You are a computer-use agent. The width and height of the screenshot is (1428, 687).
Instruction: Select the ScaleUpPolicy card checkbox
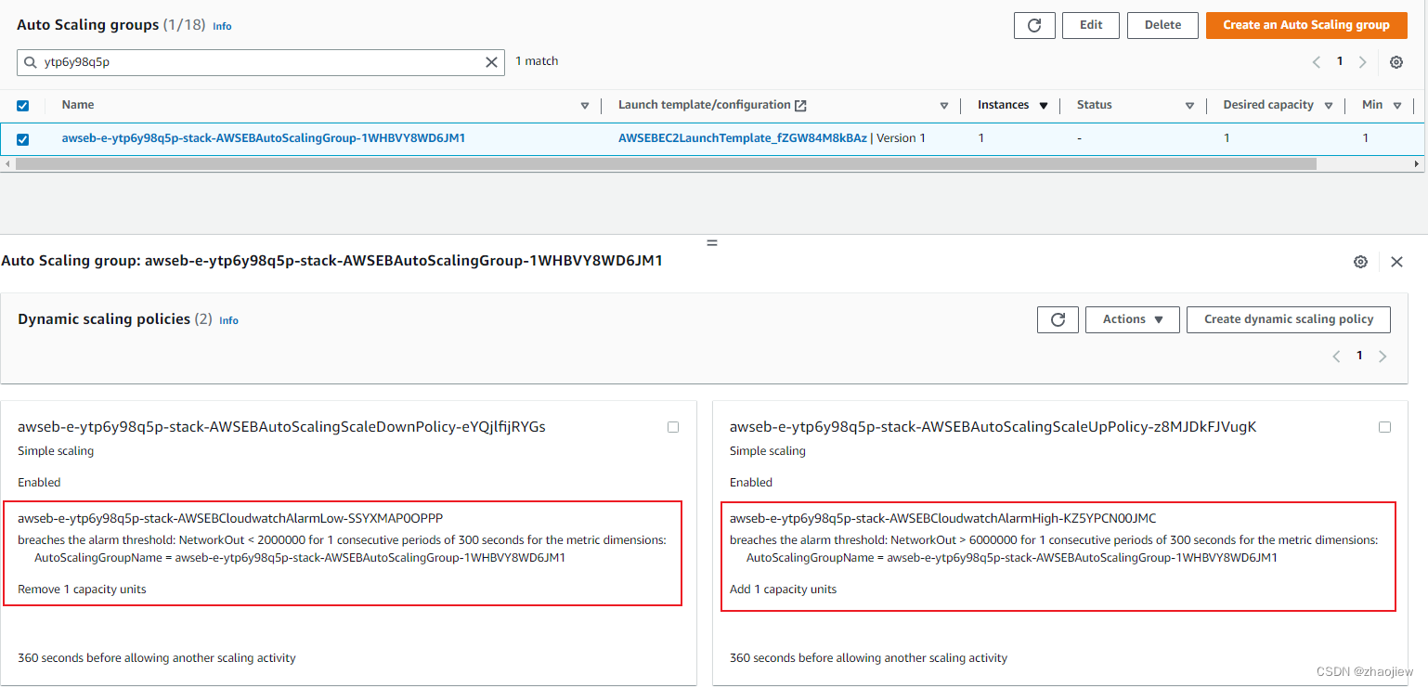(1385, 427)
